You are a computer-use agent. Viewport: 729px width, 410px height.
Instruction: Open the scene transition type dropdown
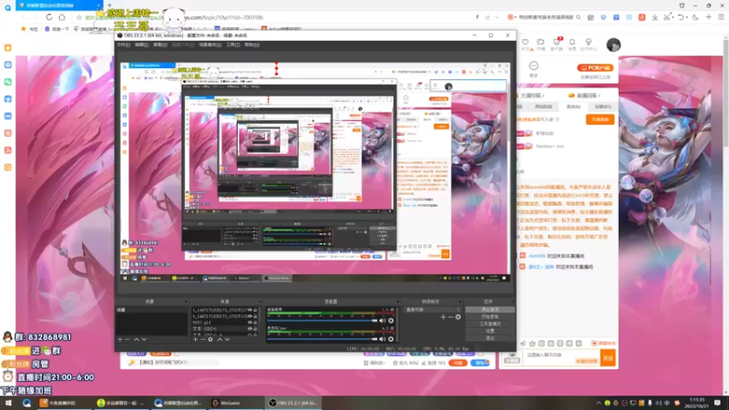click(x=433, y=310)
